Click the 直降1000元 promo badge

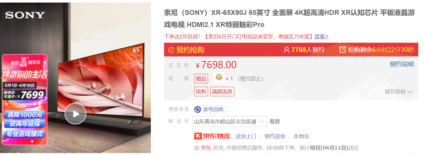click(x=25, y=115)
